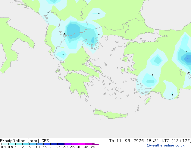This screenshot has height=148, width=191.
Task: Pick the 30–35 mm legend color swatch
Action: point(68,144)
